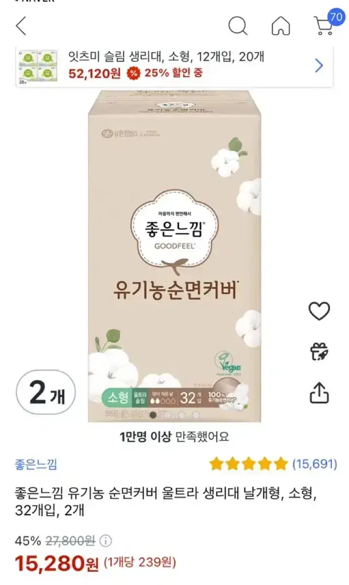Jump to the last image carousel dot
This screenshot has height=585, width=349.
pos(196,415)
